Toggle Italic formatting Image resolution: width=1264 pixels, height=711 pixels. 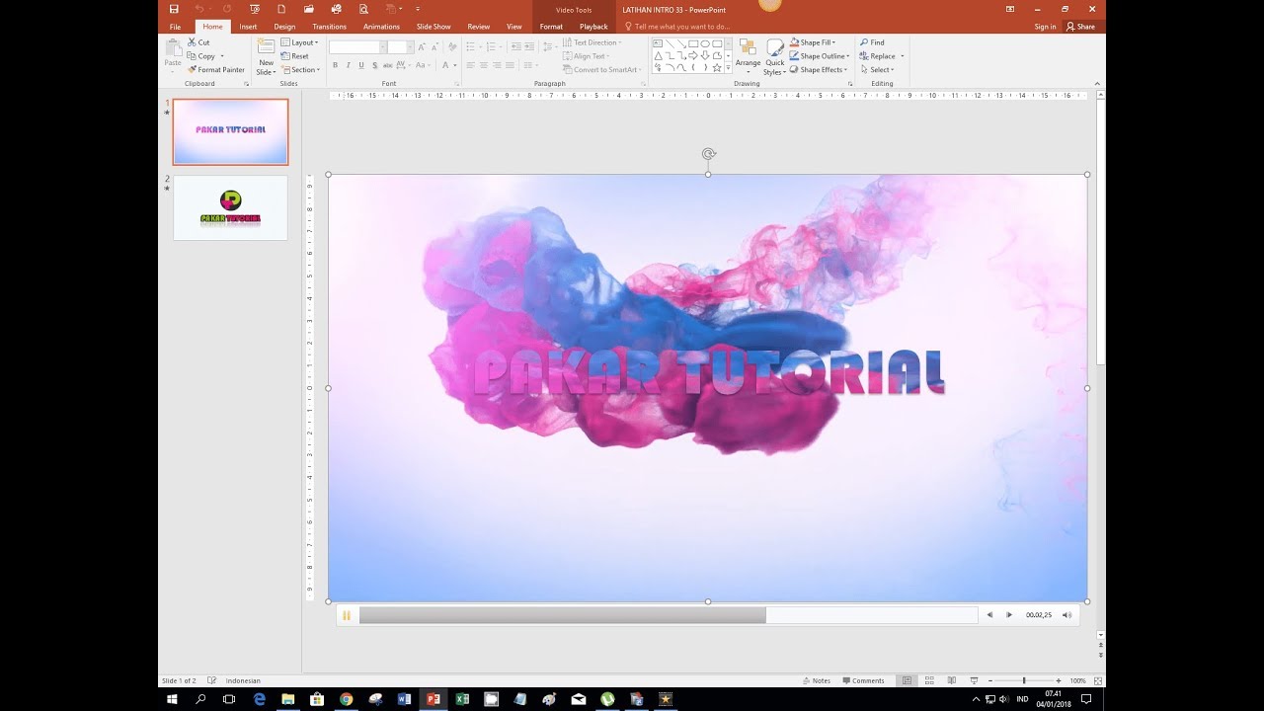[348, 65]
